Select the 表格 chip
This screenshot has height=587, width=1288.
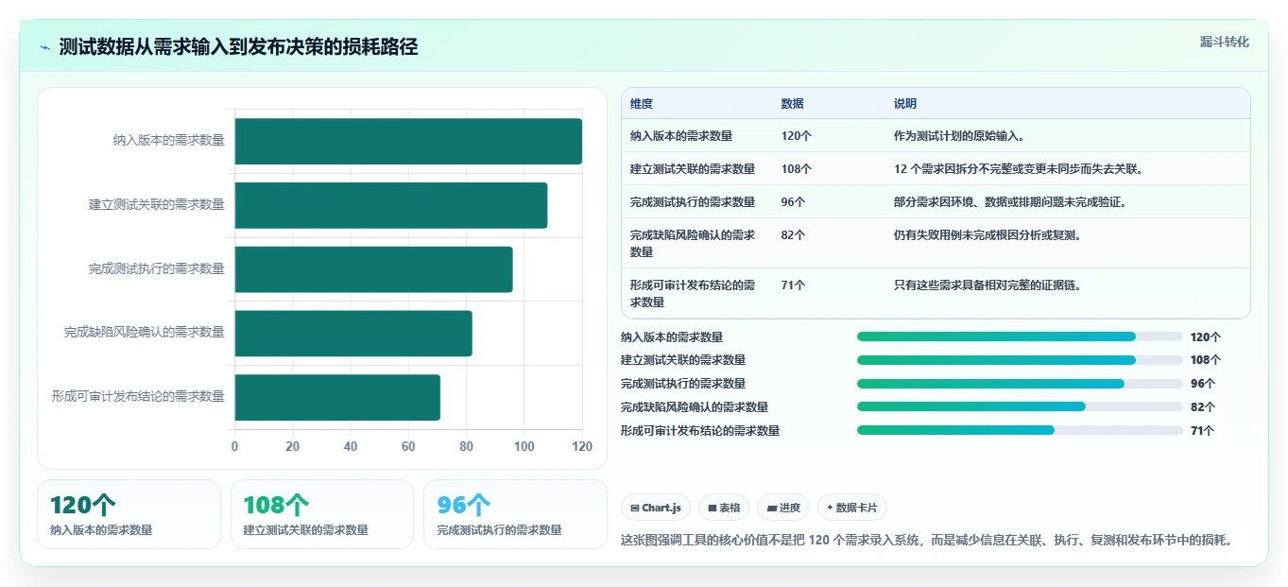coord(724,508)
